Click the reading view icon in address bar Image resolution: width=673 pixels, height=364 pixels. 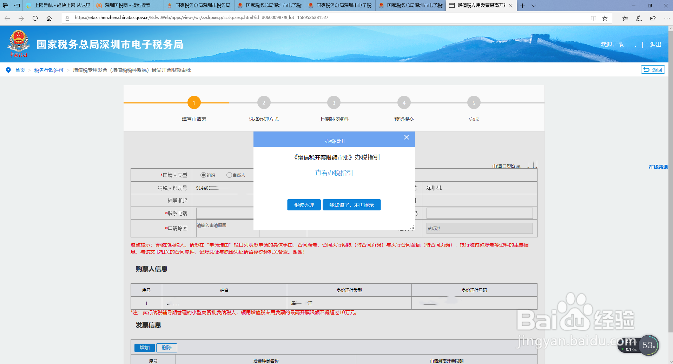click(x=593, y=18)
